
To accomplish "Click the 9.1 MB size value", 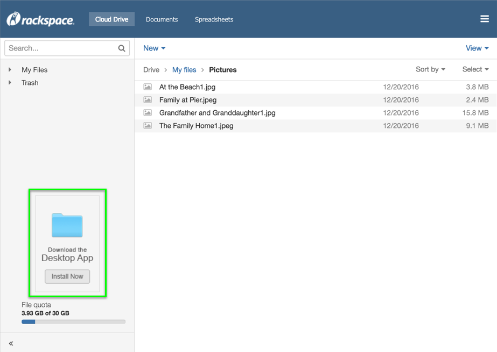I will click(477, 126).
